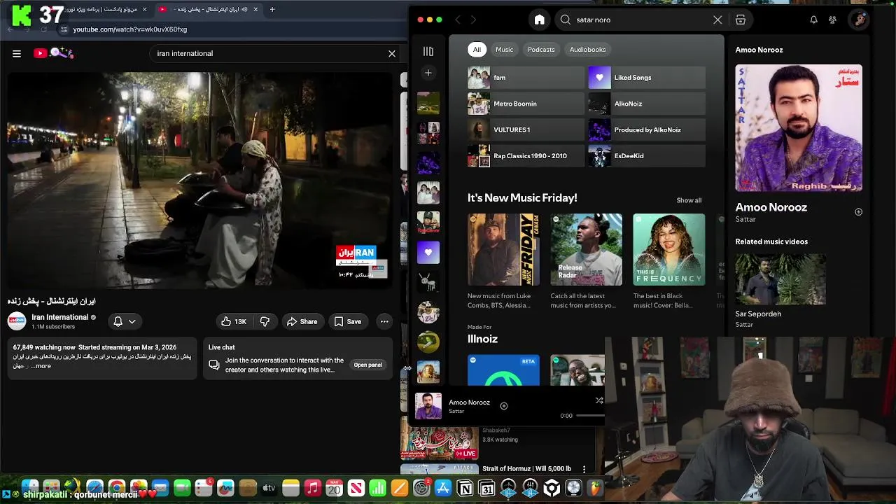Share the YouTube video
896x504 pixels.
pos(302,321)
